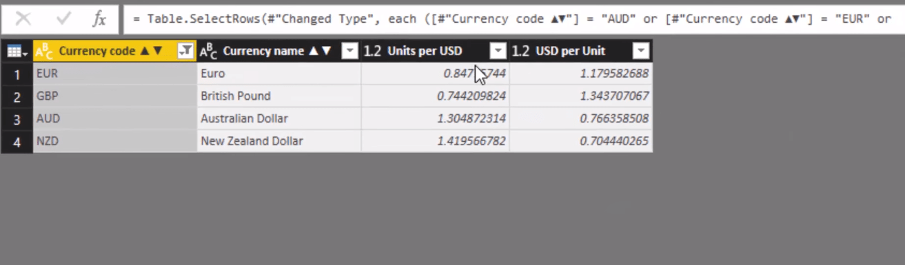Click the fx function icon
Screen dimensions: 905x265
coord(100,19)
